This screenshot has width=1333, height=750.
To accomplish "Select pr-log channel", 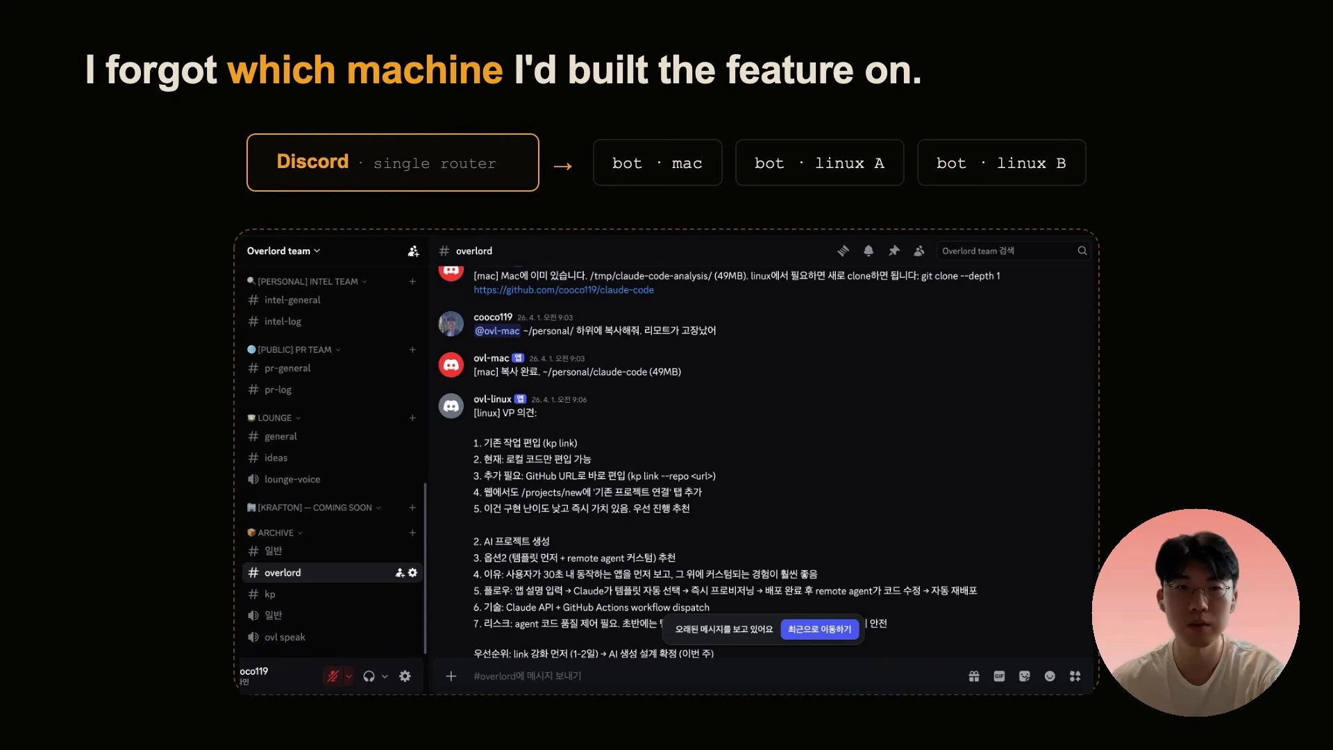I will (x=332, y=390).
